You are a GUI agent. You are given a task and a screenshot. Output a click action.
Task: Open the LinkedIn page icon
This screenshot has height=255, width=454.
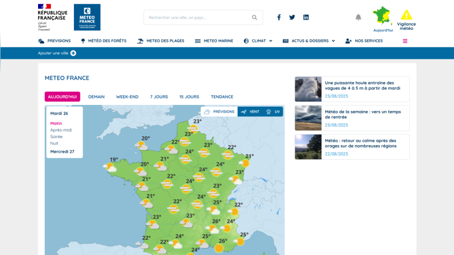pos(306,17)
